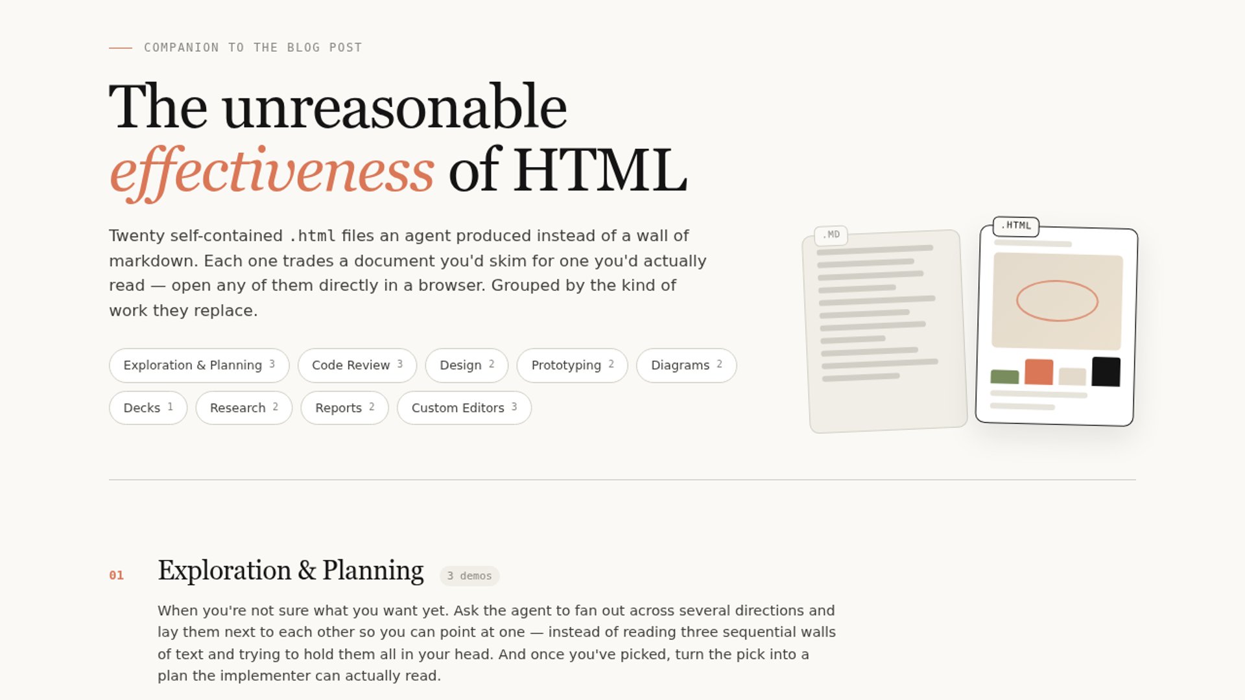
Task: Click the Exploration & Planning section heading
Action: pos(290,571)
